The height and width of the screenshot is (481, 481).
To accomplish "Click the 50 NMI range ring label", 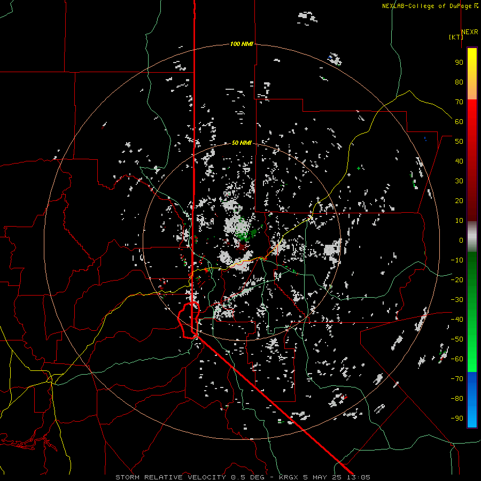I will [x=242, y=143].
